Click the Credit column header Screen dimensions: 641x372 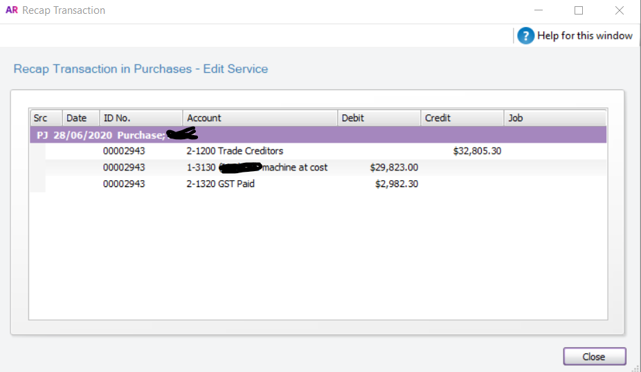tap(462, 118)
